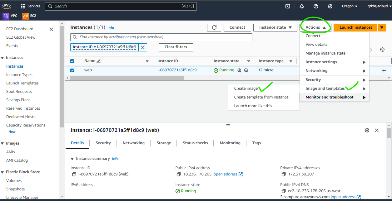Image resolution: width=392 pixels, height=201 pixels.
Task: Zoom in on the Running instance state
Action: pyautogui.click(x=240, y=70)
